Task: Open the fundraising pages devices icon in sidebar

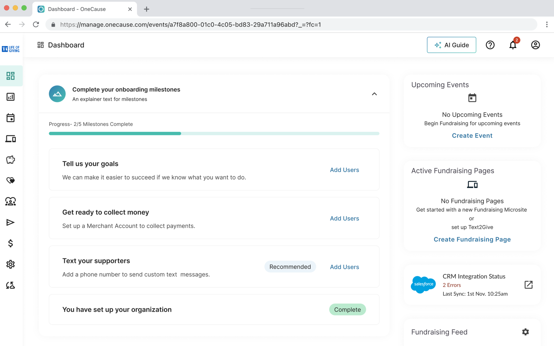Action: [x=11, y=139]
